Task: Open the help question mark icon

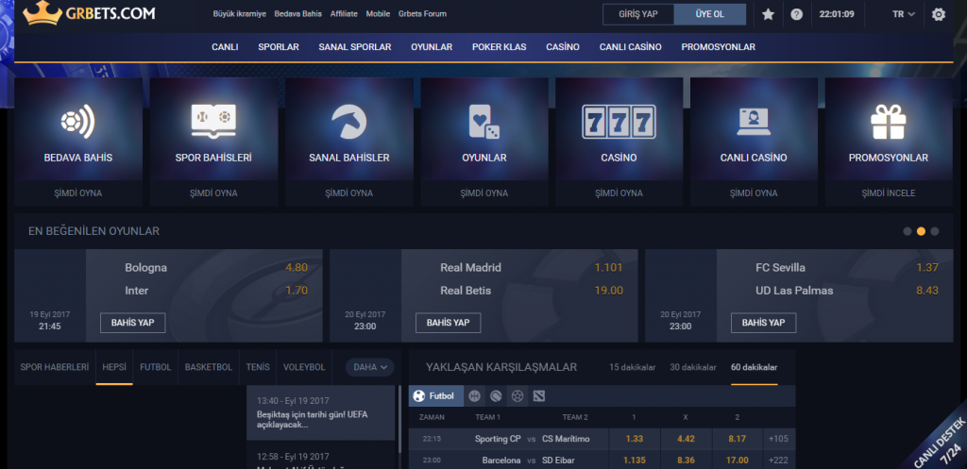Action: (797, 14)
